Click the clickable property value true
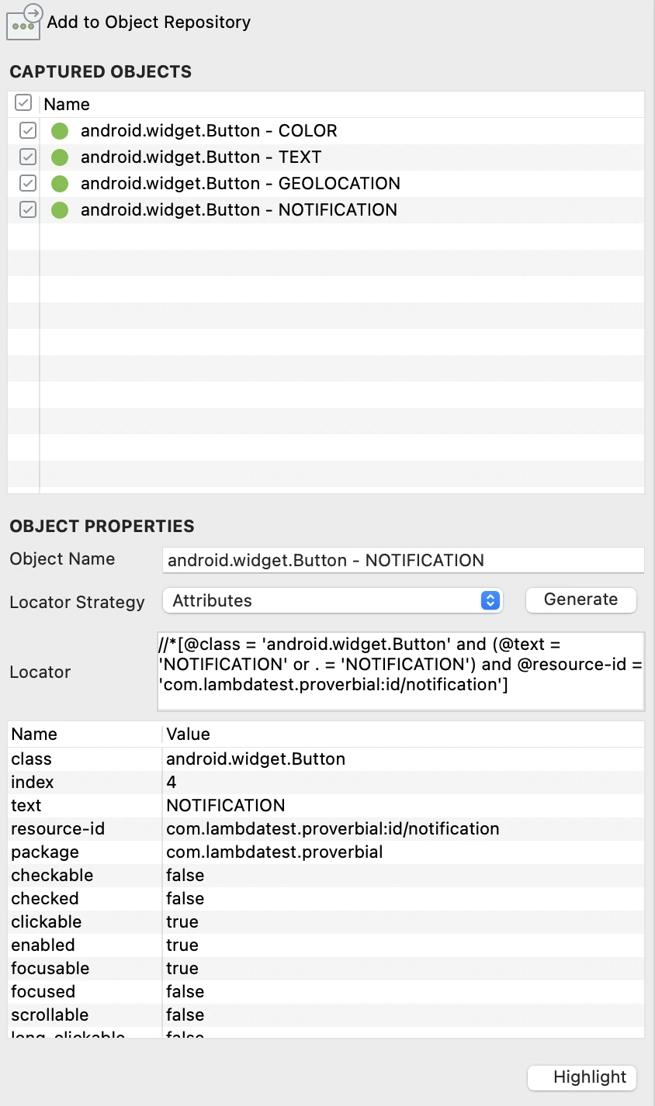Screen dimensions: 655x1106 (x=182, y=921)
